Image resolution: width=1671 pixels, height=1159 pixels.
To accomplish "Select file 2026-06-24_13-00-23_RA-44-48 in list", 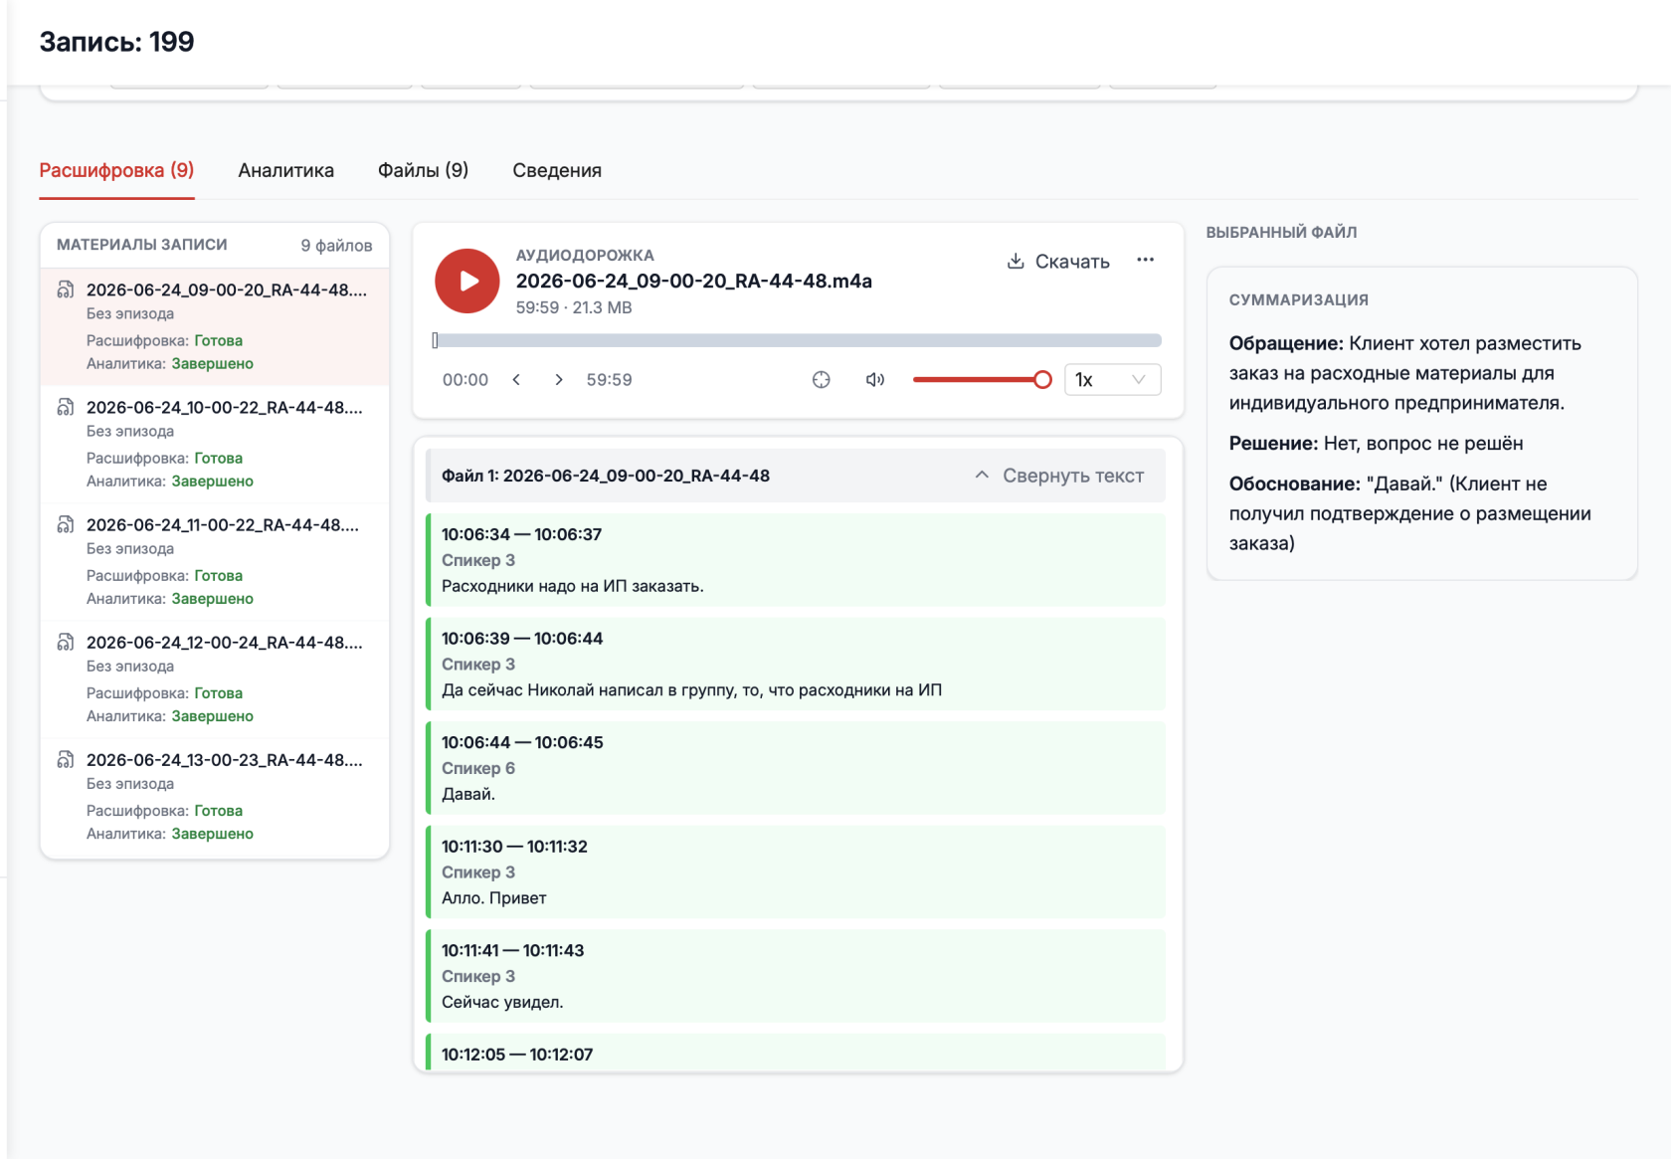I will pos(215,796).
